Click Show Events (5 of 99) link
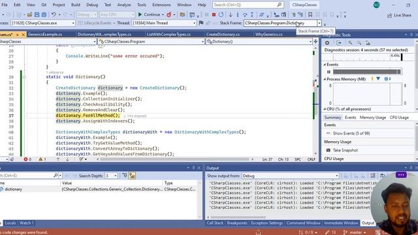This screenshot has height=235, width=418. pos(351,133)
